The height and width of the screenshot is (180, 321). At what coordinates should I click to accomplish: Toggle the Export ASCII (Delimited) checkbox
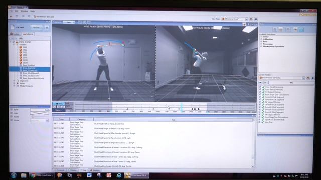click(260, 120)
